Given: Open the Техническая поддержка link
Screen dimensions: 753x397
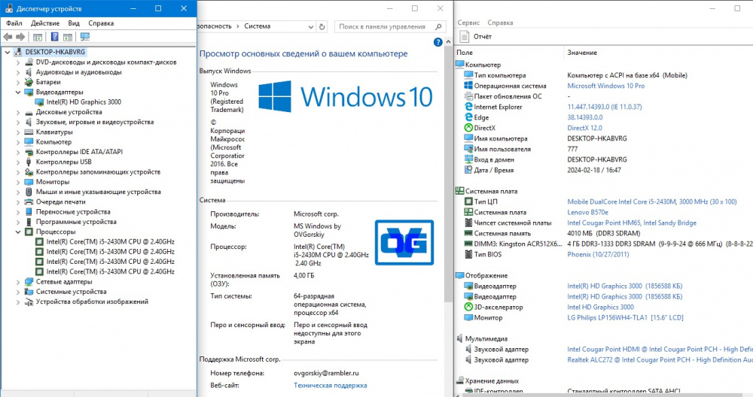Looking at the screenshot, I should tap(331, 386).
